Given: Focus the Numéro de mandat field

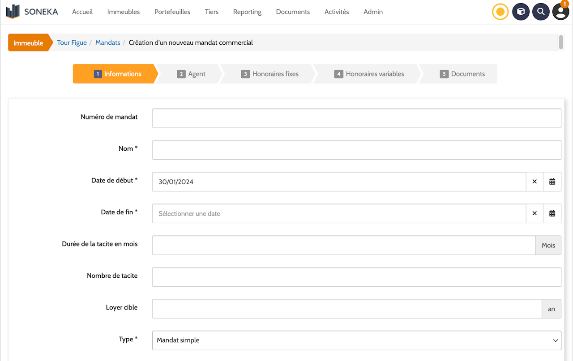Looking at the screenshot, I should [x=356, y=118].
